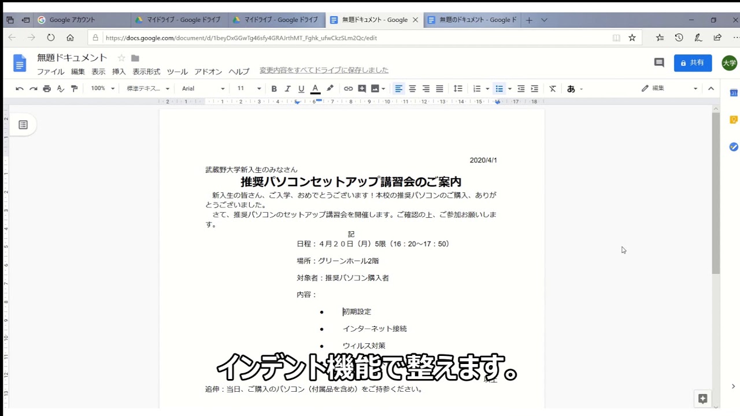The width and height of the screenshot is (740, 416).
Task: Justify the text alignment
Action: tap(439, 88)
